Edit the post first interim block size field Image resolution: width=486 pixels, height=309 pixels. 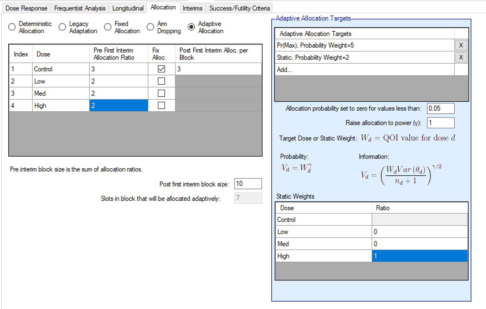(x=248, y=184)
